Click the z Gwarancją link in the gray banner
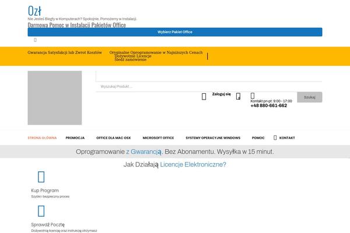 (x=145, y=151)
